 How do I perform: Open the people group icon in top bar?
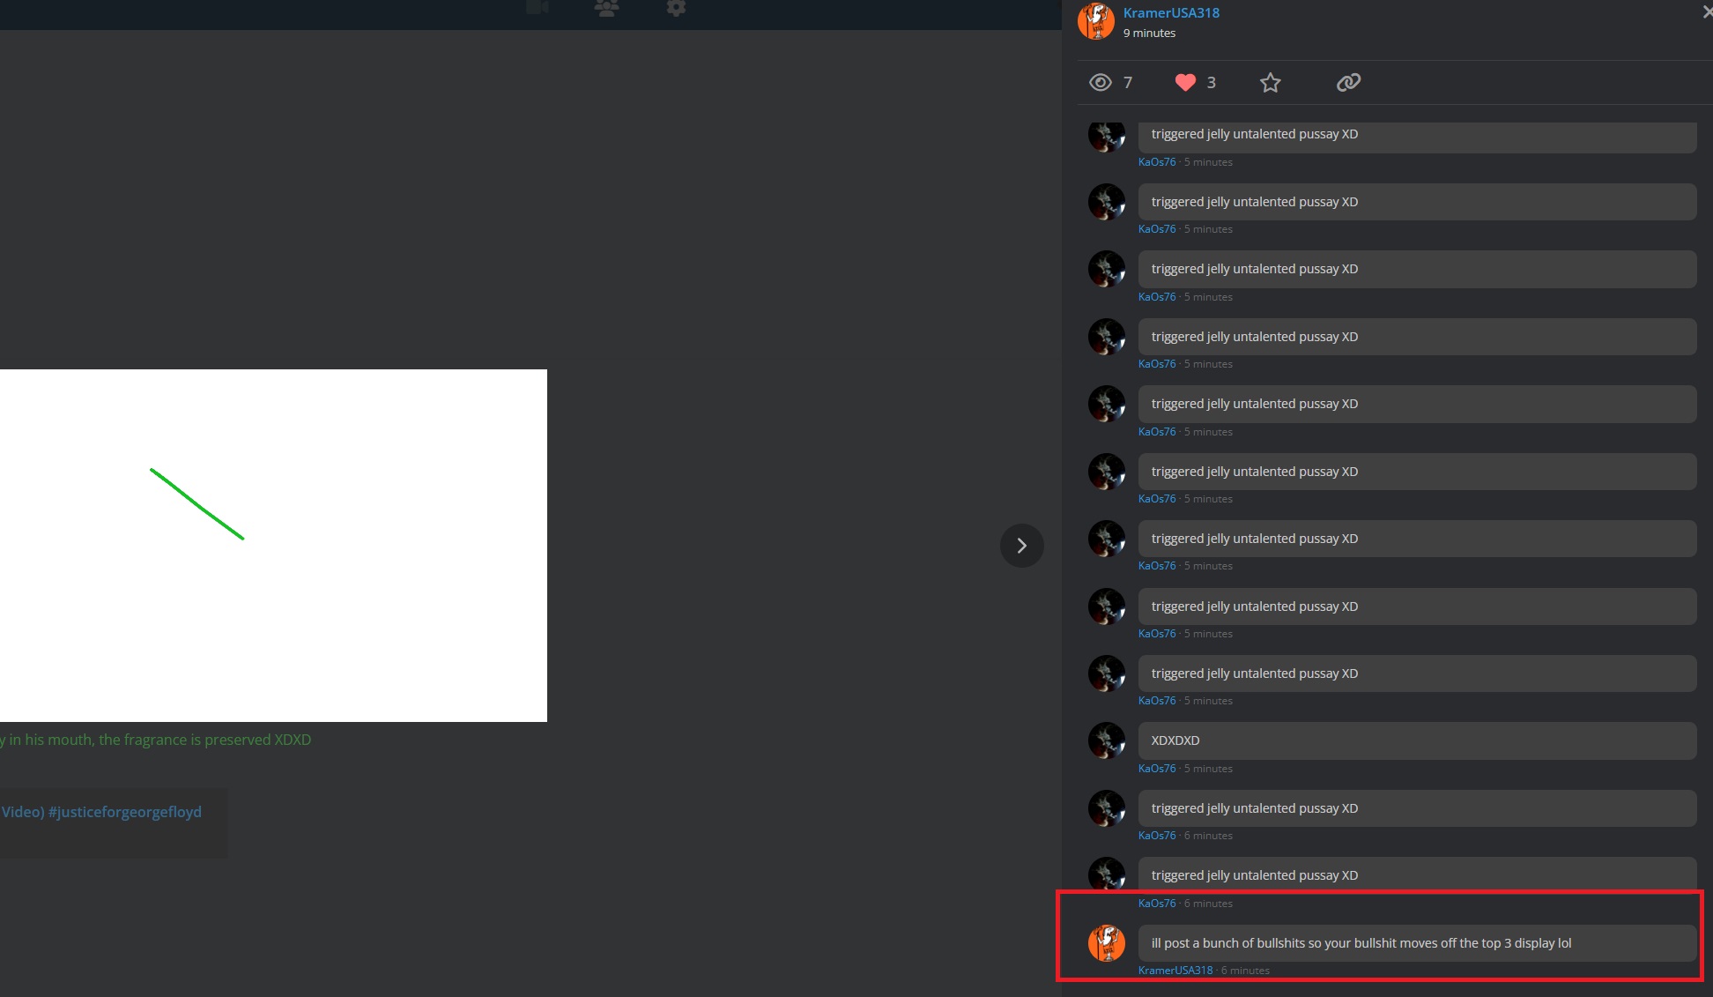pyautogui.click(x=606, y=8)
